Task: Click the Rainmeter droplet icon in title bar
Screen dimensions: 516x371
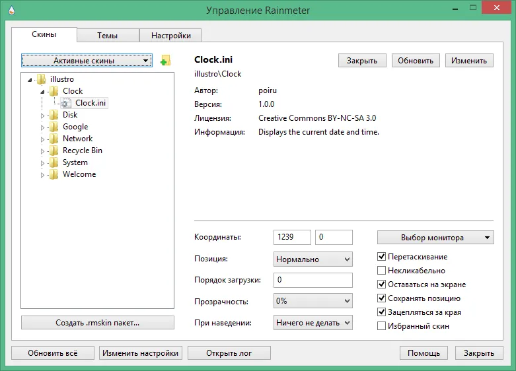Action: click(x=12, y=10)
